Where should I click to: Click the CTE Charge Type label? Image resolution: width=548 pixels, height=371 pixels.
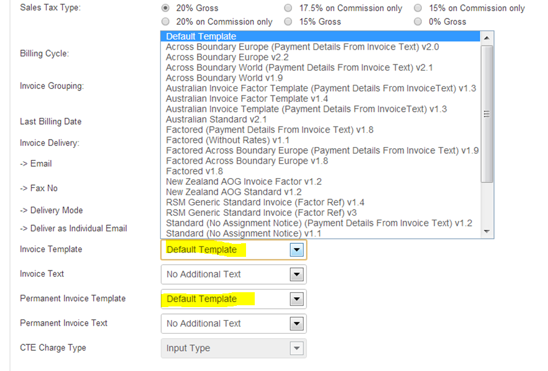[x=53, y=347]
